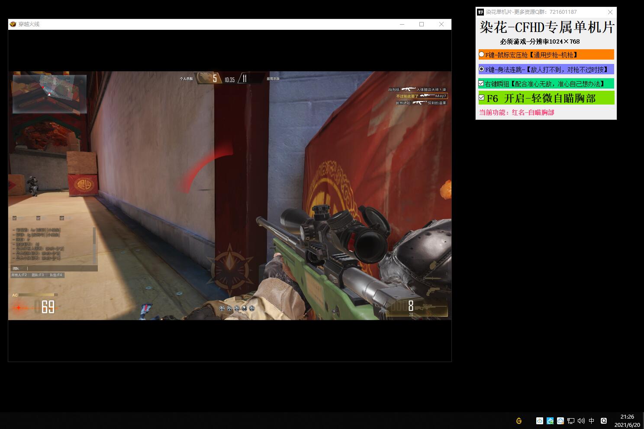Click the 当前功能：红名-自瞄胸部 status text
Viewport: 644px width, 429px height.
[x=516, y=112]
